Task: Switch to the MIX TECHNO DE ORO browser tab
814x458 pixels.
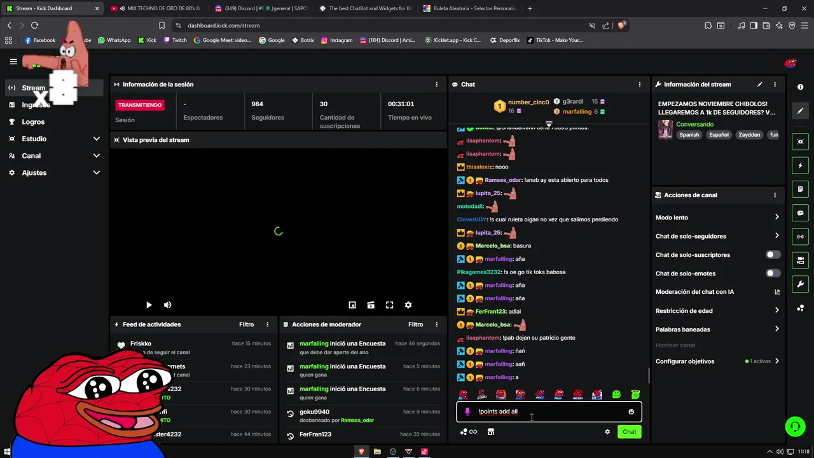Action: [156, 8]
